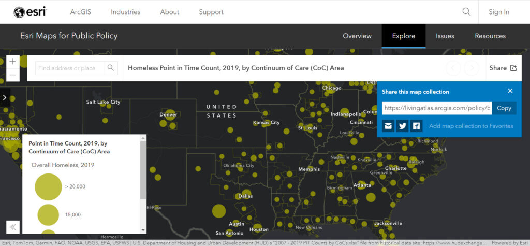This screenshot has width=530, height=246.
Task: Click the Esri logo
Action: pos(30,12)
